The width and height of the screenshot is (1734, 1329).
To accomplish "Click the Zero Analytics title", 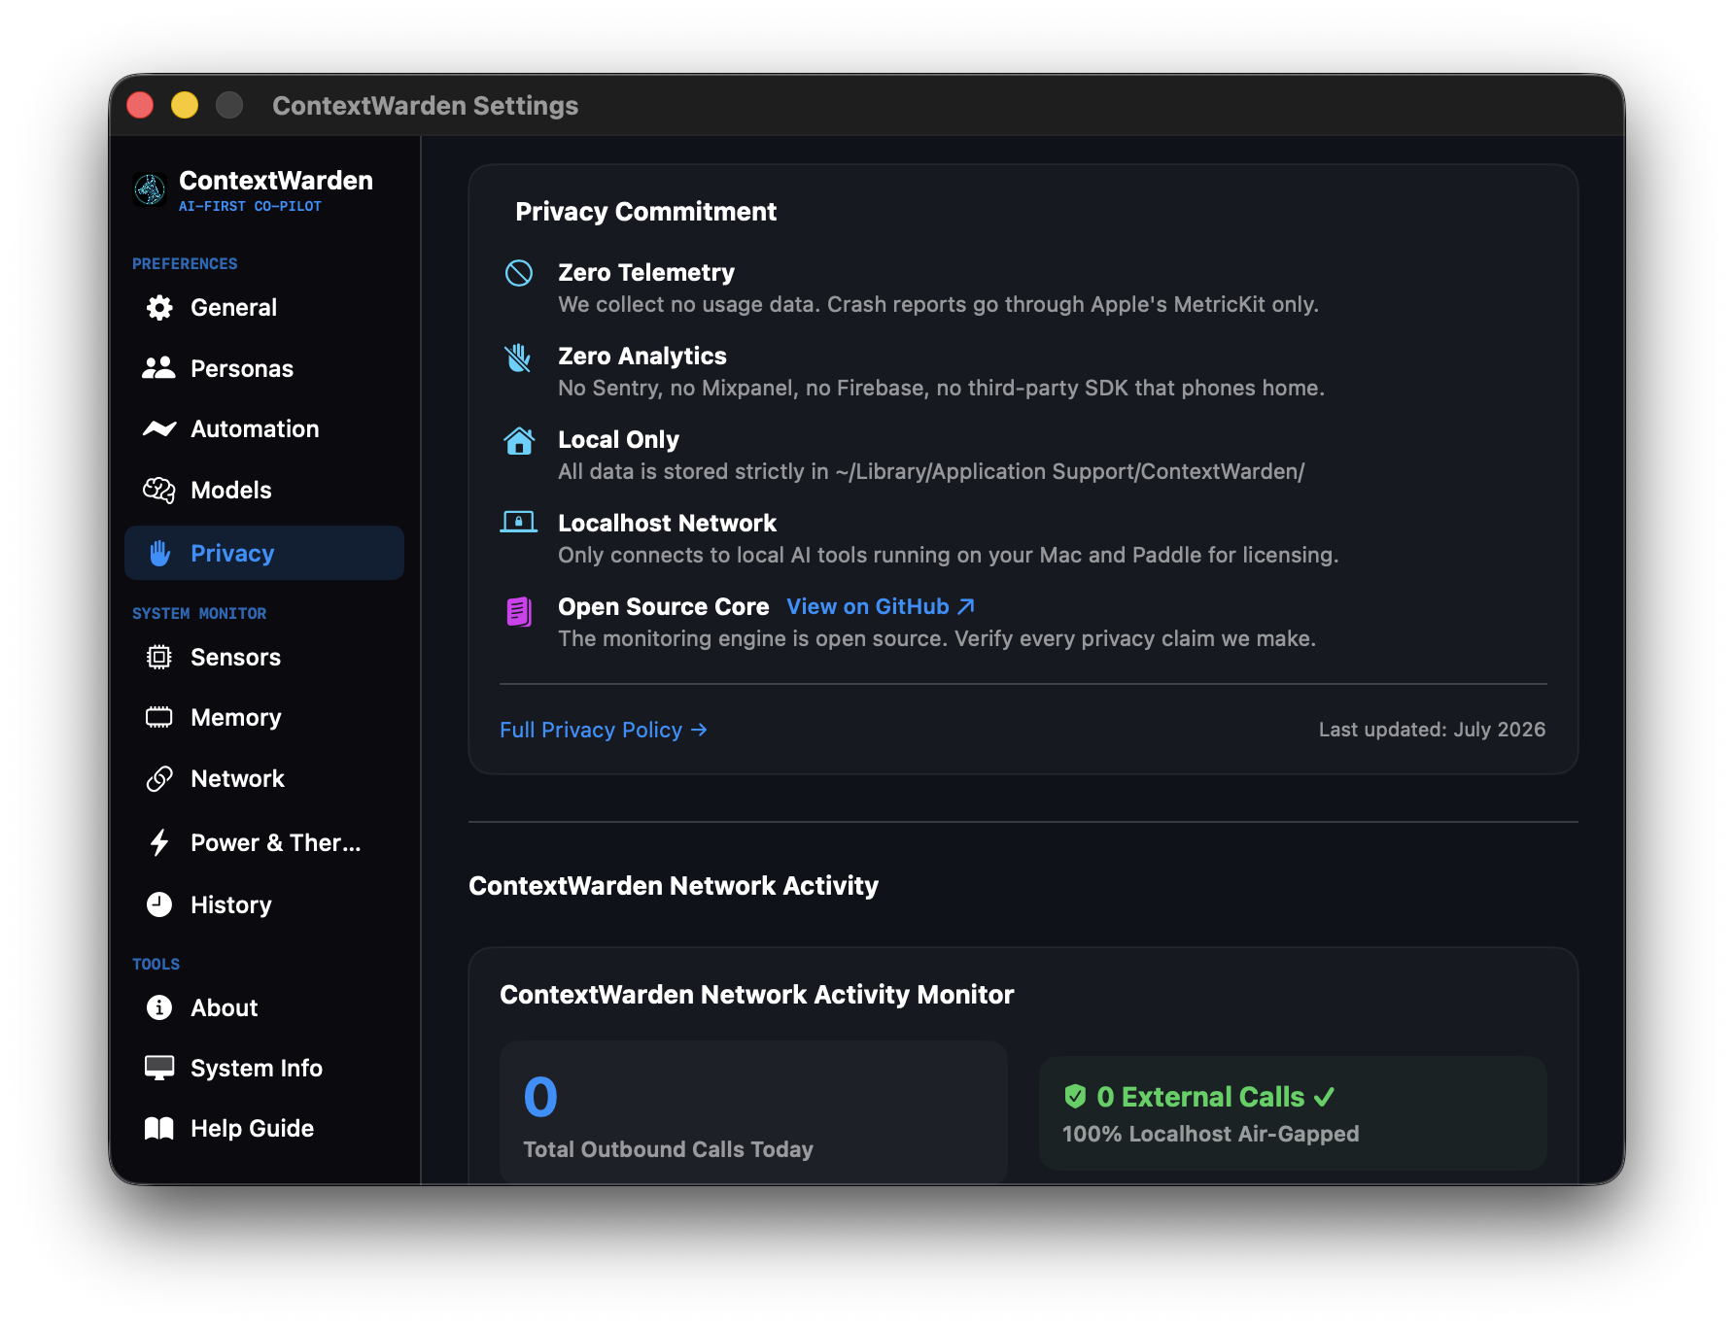I will pos(642,357).
